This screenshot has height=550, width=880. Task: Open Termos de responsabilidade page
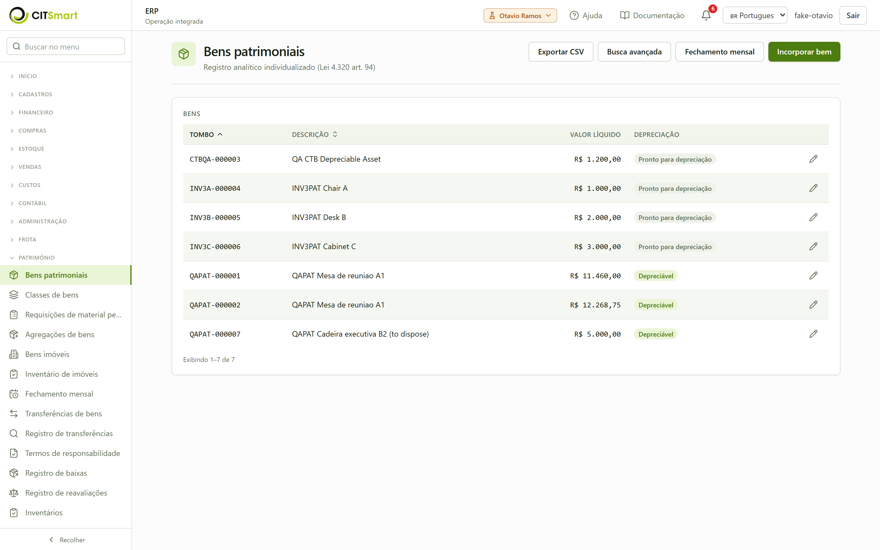66,453
